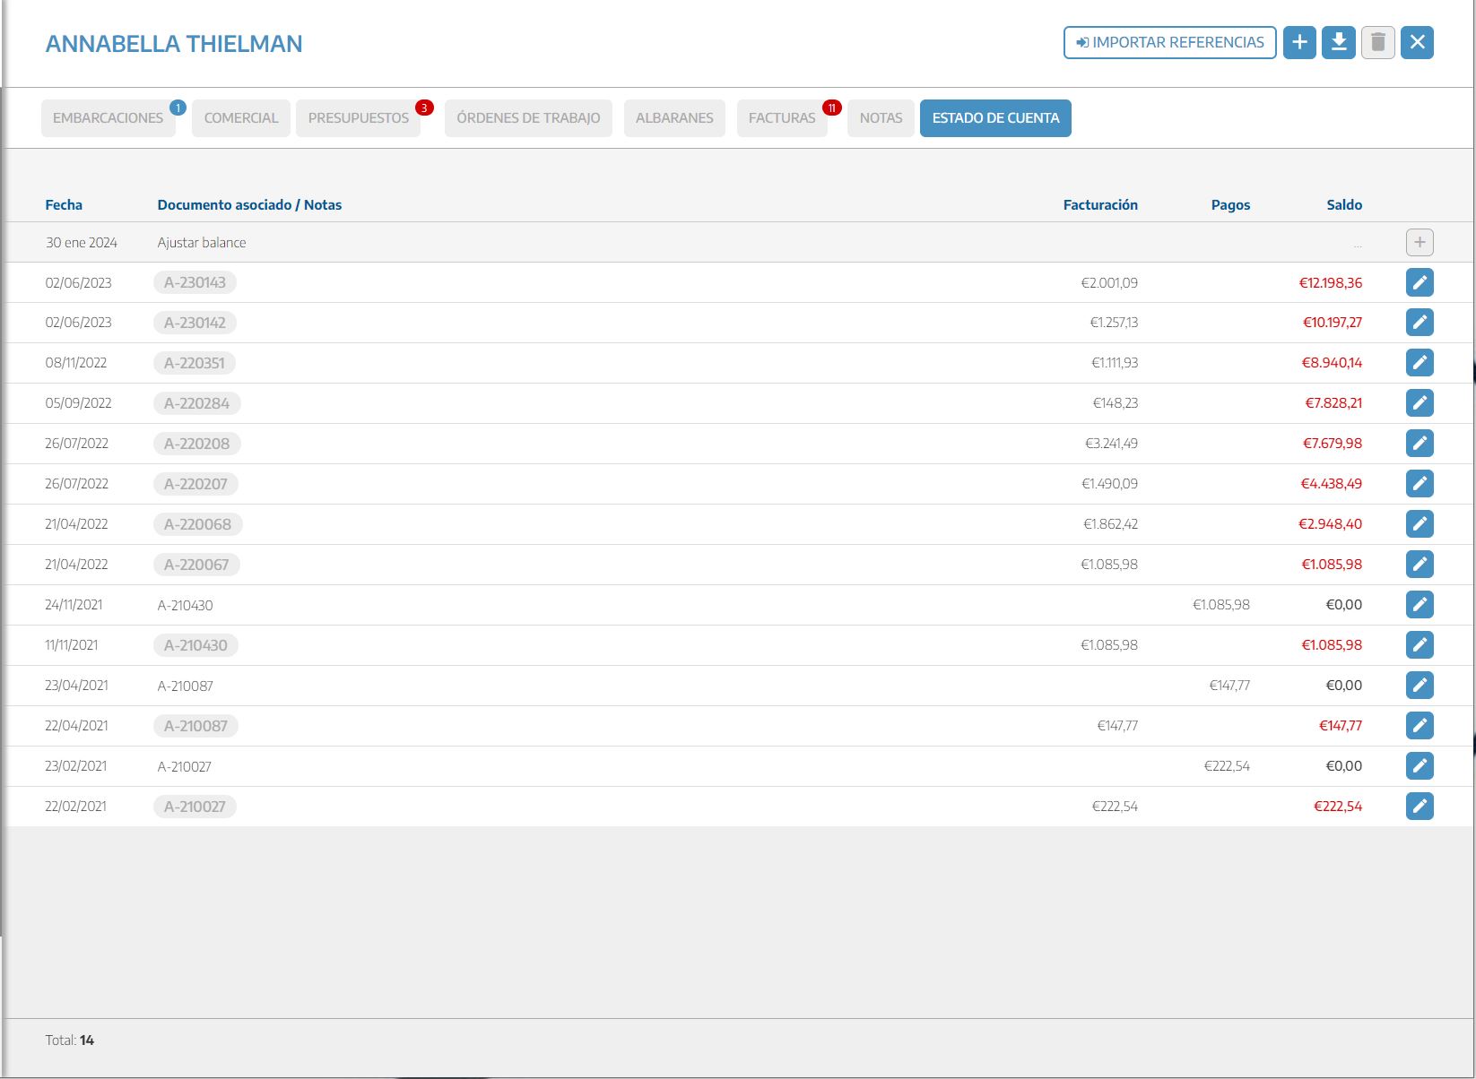Click the plus icon to add new entry
This screenshot has height=1079, width=1476.
(x=1299, y=42)
